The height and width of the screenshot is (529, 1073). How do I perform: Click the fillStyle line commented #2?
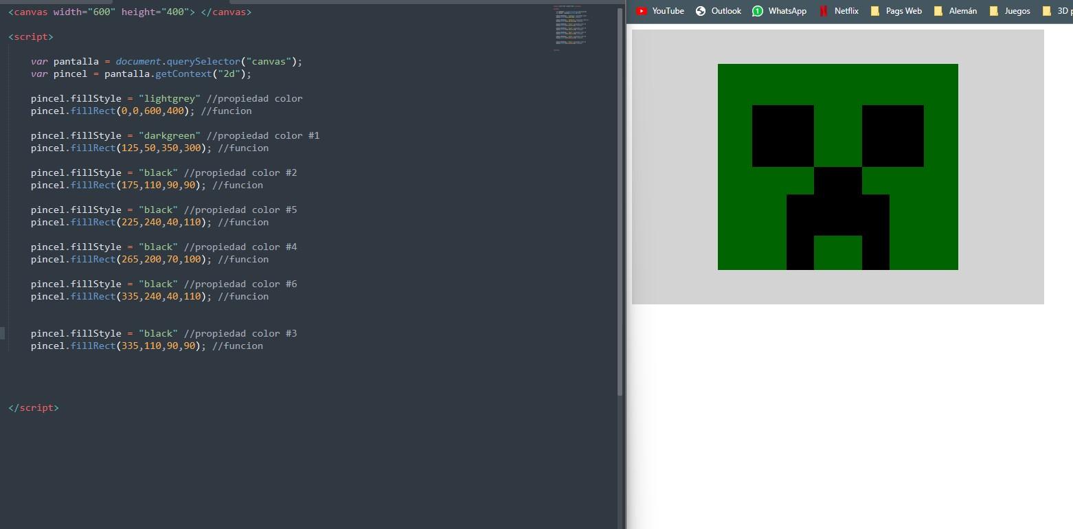[x=163, y=172]
